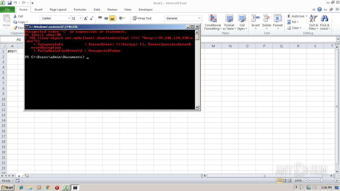Click the Delete cells icon
The width and height of the screenshot is (340, 191).
pyautogui.click(x=267, y=19)
